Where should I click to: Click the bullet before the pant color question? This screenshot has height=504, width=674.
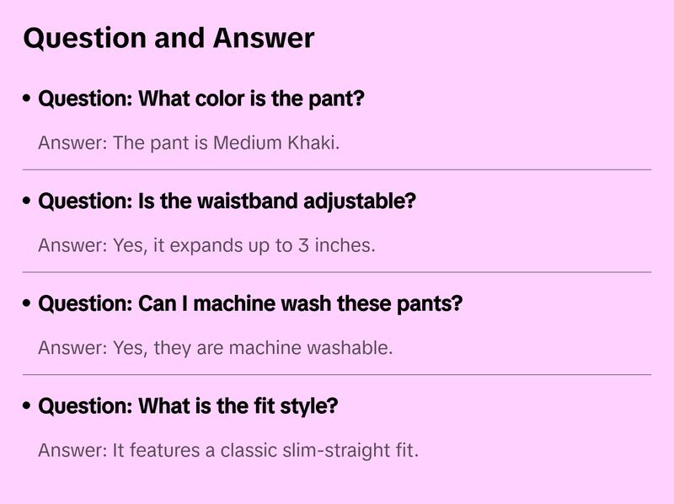point(28,99)
